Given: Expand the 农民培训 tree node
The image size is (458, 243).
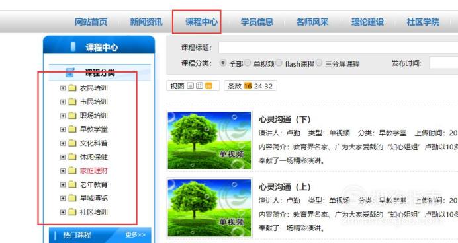Looking at the screenshot, I should point(63,88).
